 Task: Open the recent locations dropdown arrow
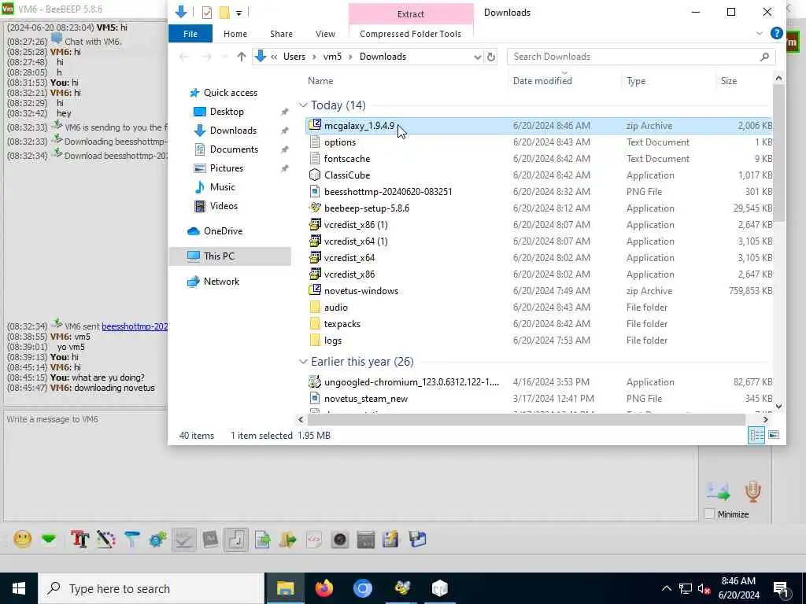click(224, 57)
